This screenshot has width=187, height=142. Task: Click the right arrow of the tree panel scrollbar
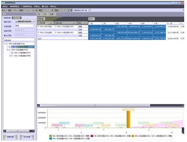click(x=33, y=131)
